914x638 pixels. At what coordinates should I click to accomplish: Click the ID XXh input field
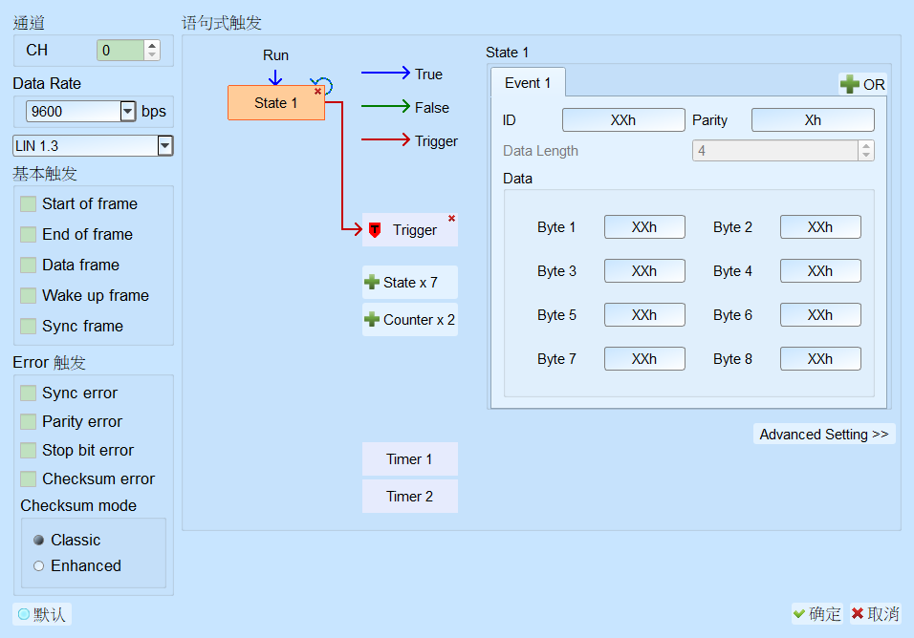pos(623,120)
